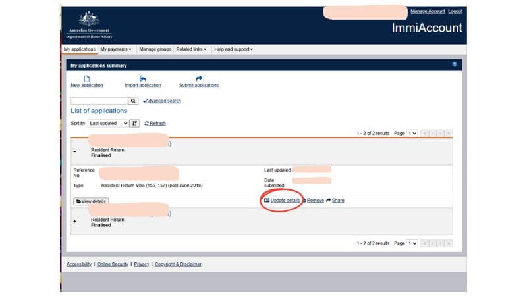527x296 pixels.
Task: Click the View details button
Action: pos(91,201)
